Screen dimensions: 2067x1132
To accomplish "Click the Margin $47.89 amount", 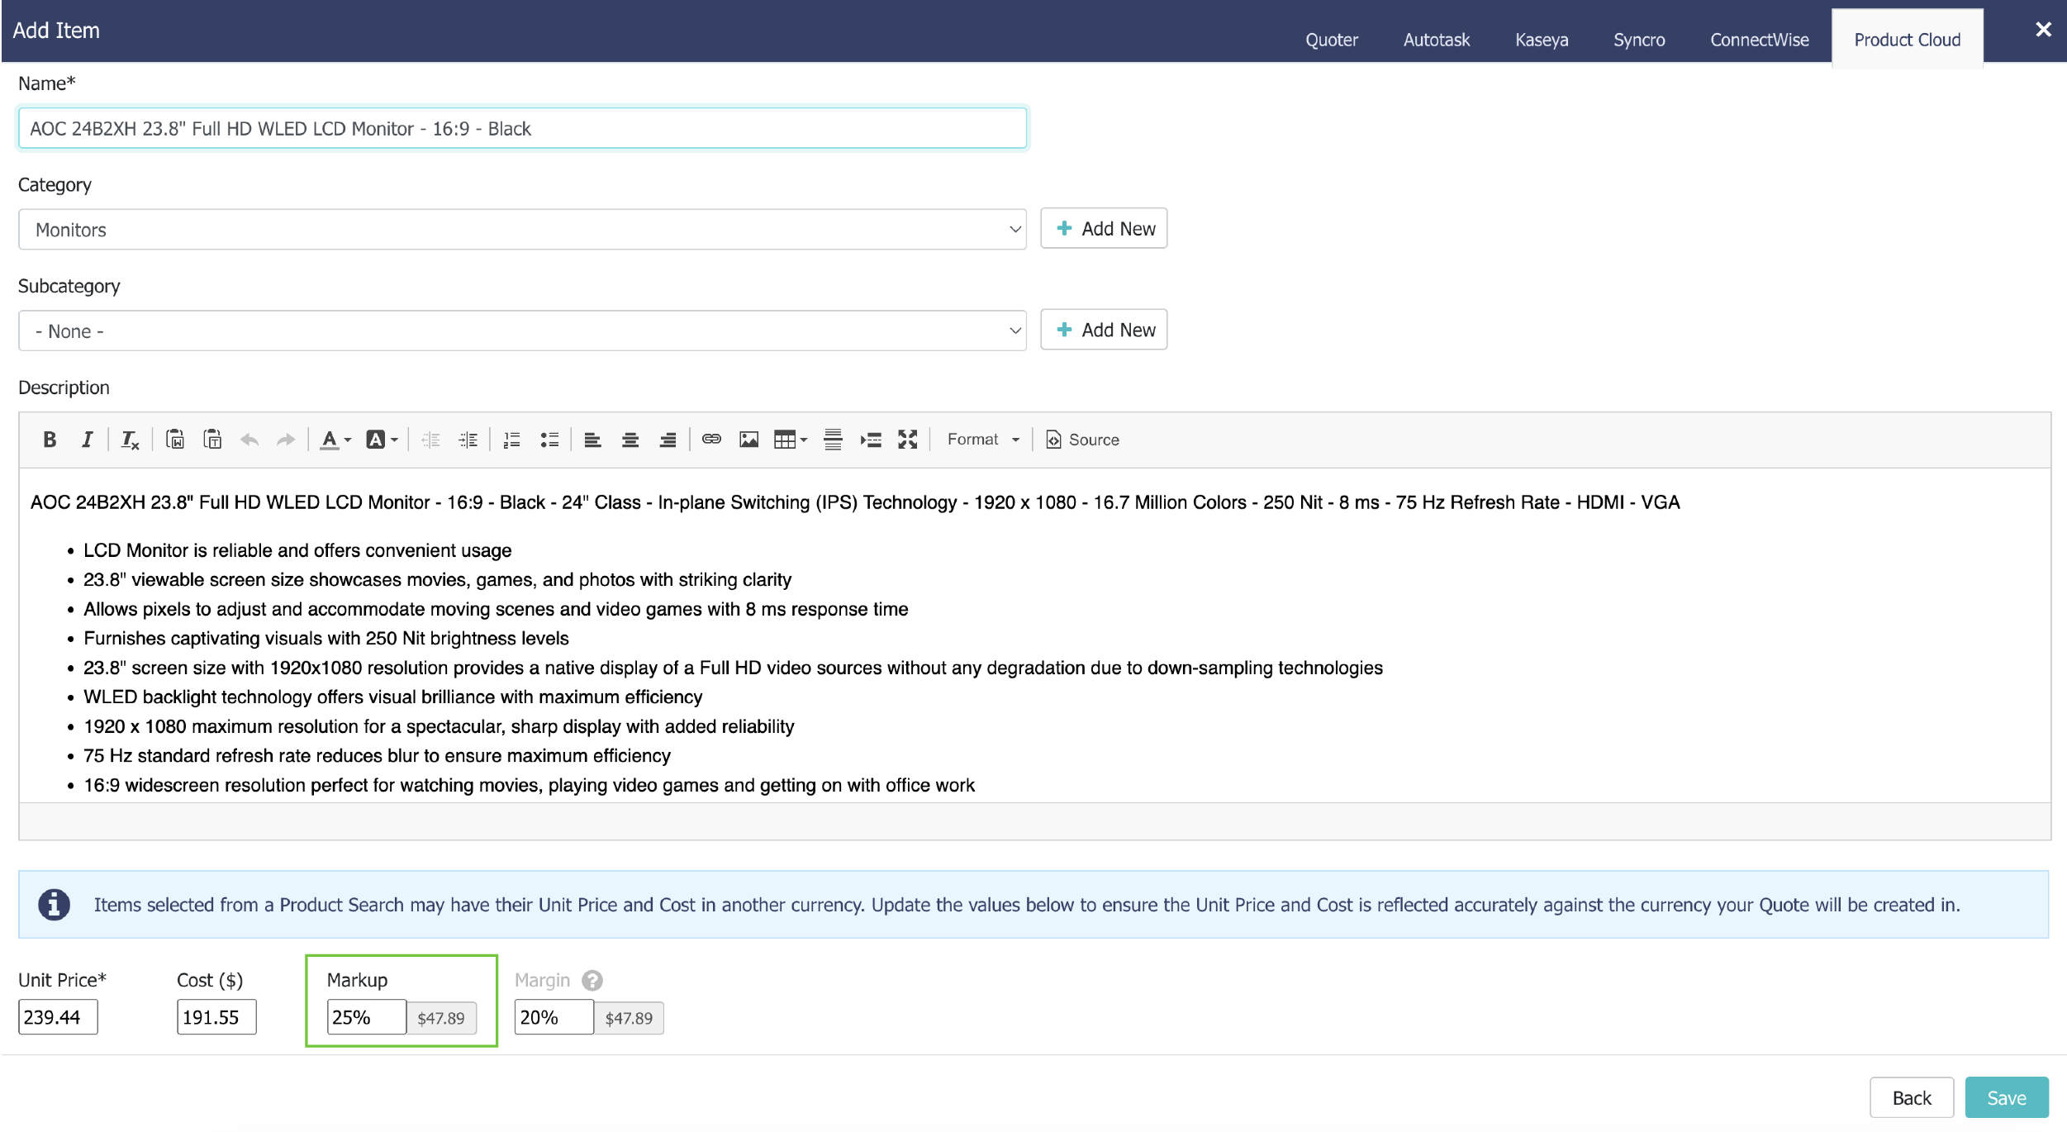I will click(x=629, y=1018).
